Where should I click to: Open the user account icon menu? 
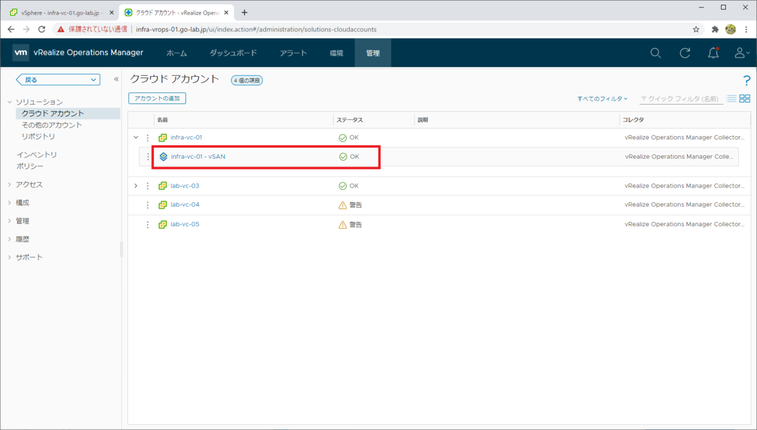[742, 53]
